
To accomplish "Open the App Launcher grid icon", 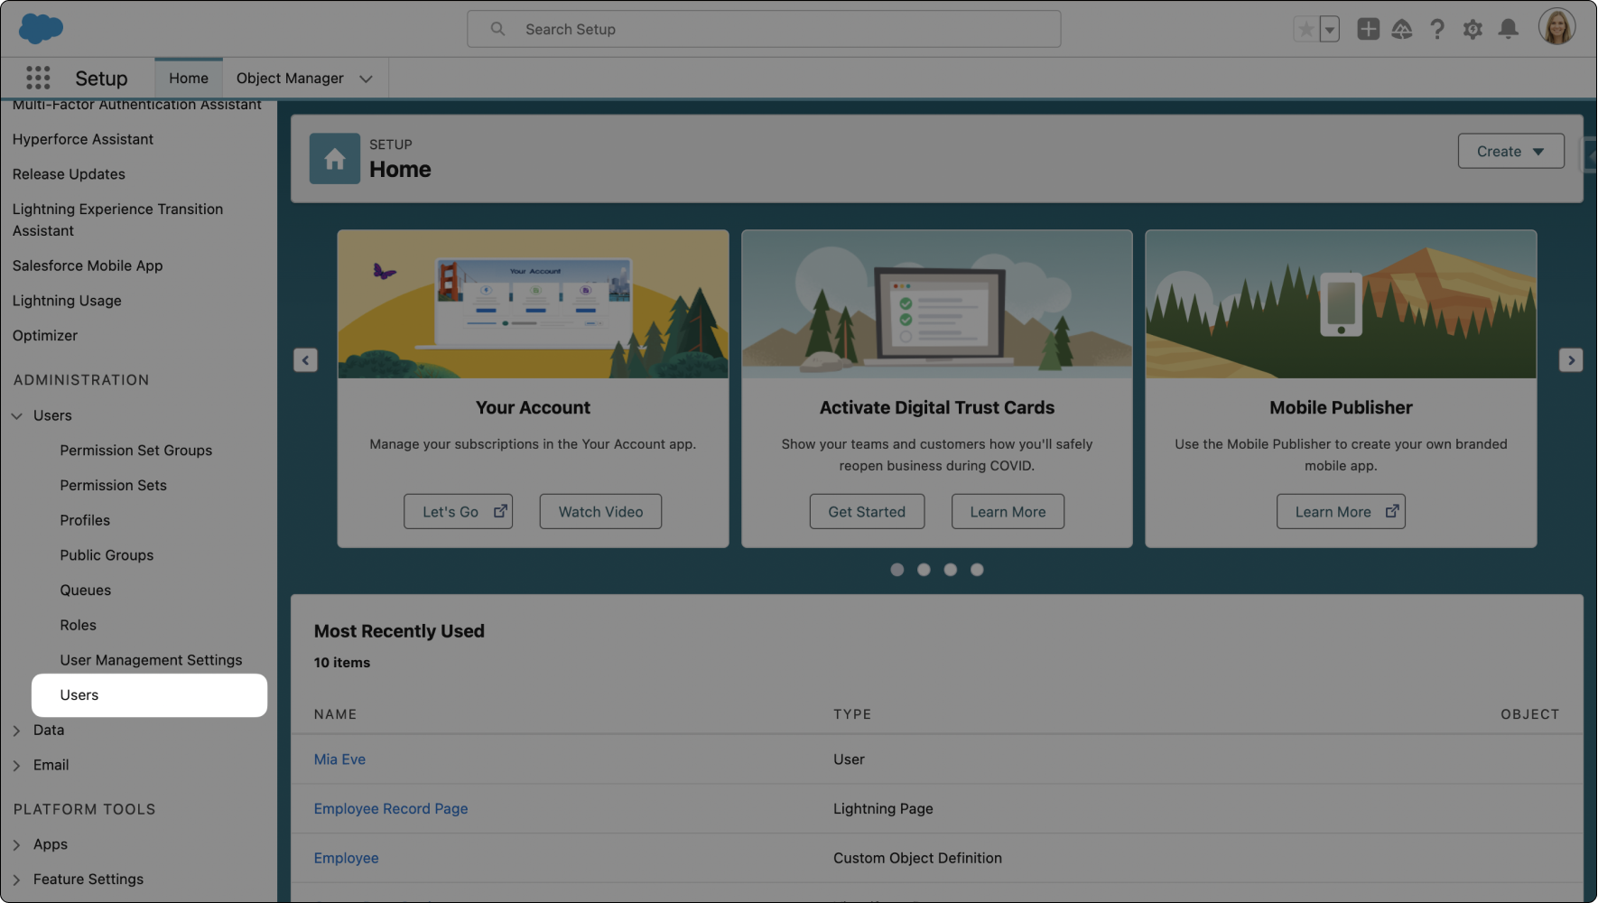I will [38, 78].
